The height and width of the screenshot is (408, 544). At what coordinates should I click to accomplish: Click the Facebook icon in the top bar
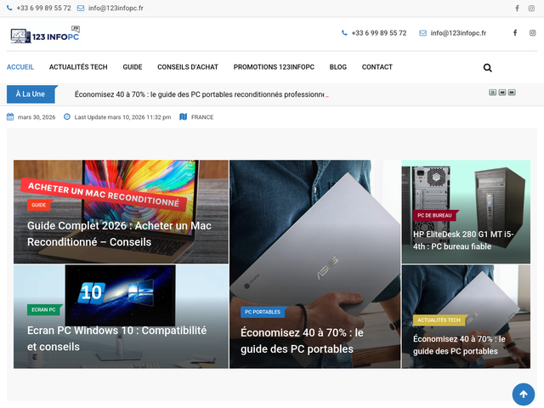tap(517, 8)
